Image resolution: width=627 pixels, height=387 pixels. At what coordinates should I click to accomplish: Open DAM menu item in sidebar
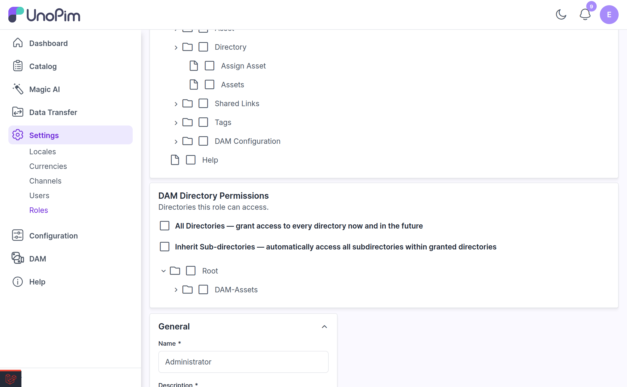(38, 259)
